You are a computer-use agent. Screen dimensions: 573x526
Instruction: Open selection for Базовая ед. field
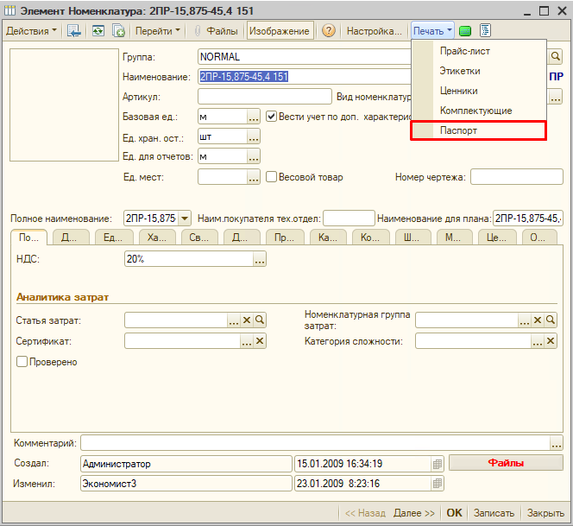[254, 117]
